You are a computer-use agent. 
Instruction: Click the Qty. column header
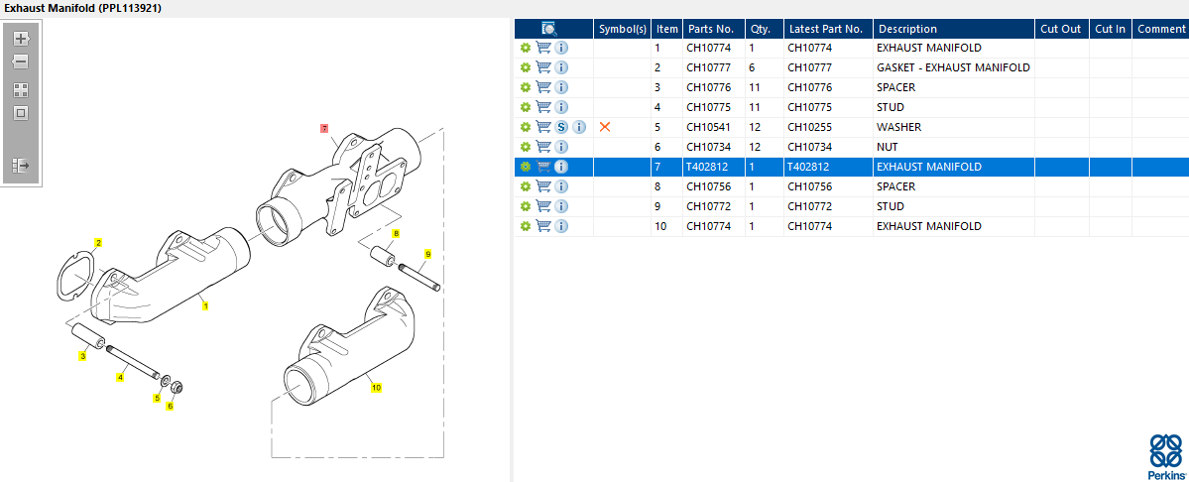(765, 29)
